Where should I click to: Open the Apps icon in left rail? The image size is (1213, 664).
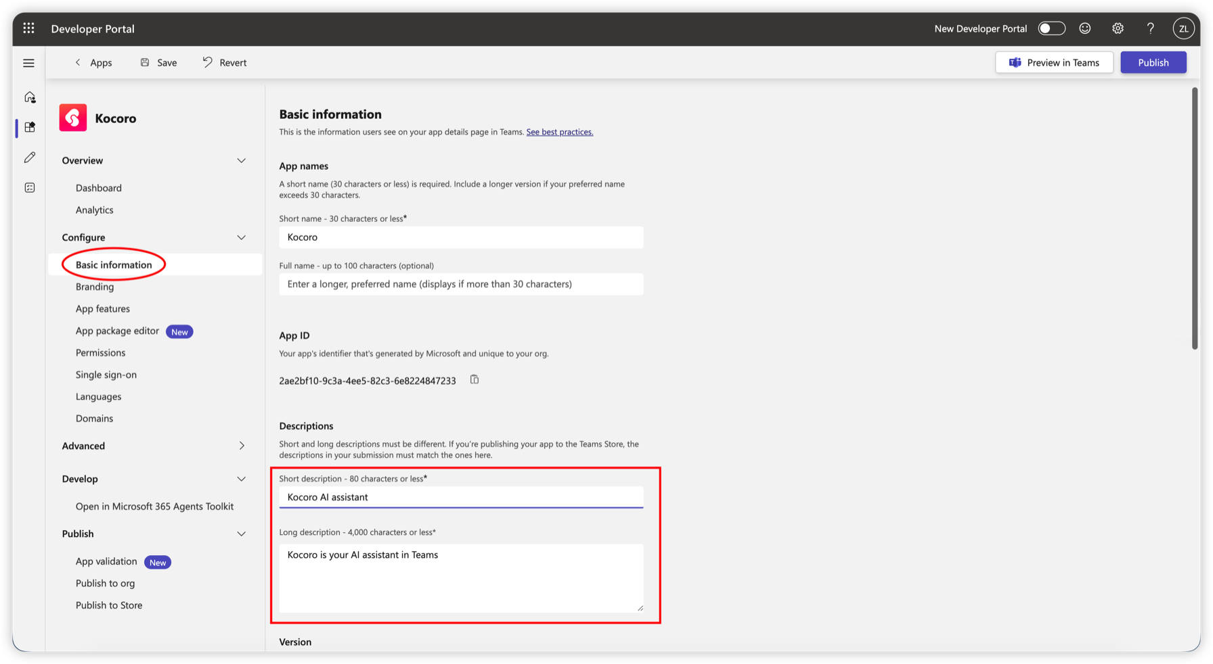point(30,127)
